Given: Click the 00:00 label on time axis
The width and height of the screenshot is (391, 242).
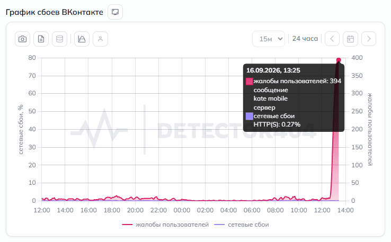Looking at the screenshot, I should [182, 210].
